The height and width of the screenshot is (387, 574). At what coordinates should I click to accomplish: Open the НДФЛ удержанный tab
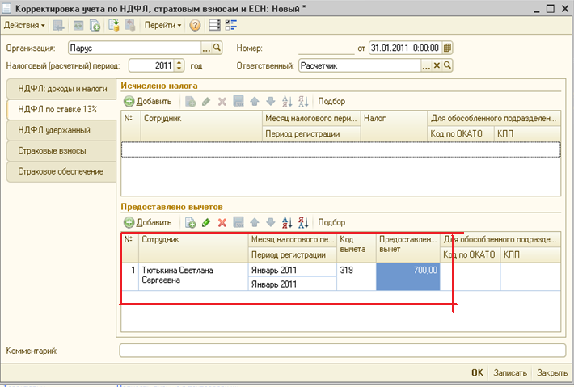(61, 130)
